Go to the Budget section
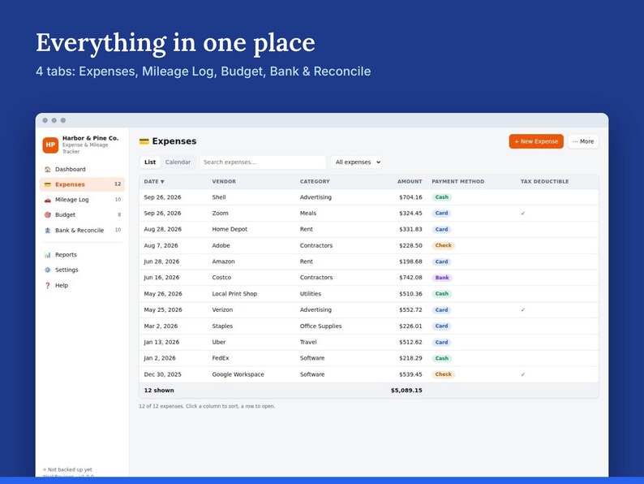Image resolution: width=644 pixels, height=484 pixels. (82, 214)
